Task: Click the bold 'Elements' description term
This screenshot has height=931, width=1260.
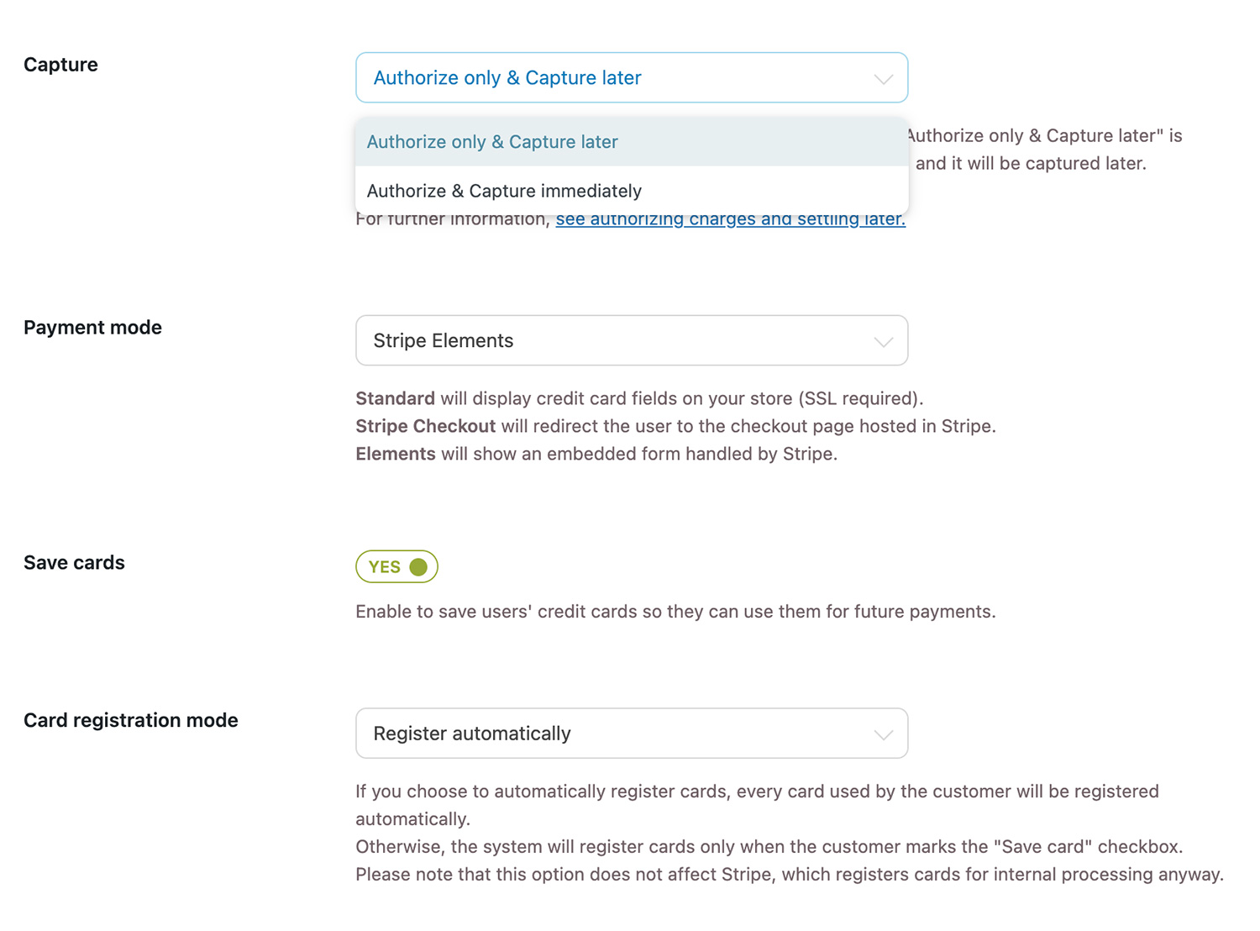Action: [395, 454]
